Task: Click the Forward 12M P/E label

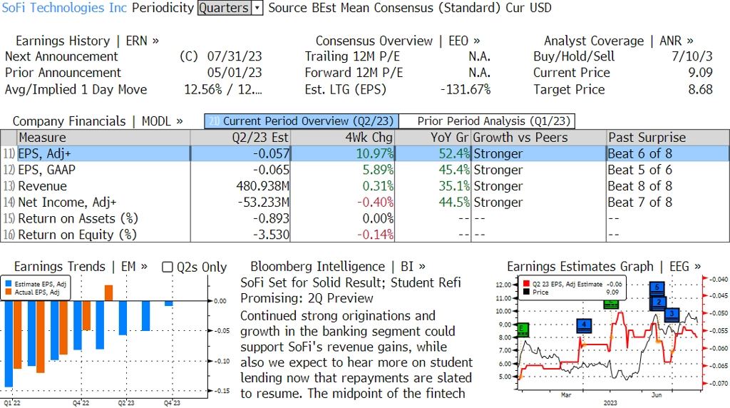Action: pos(354,73)
